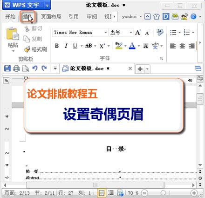Viewport: 205px width, 198px height.
Task: Switch to page layout view in status bar
Action: coord(102,193)
